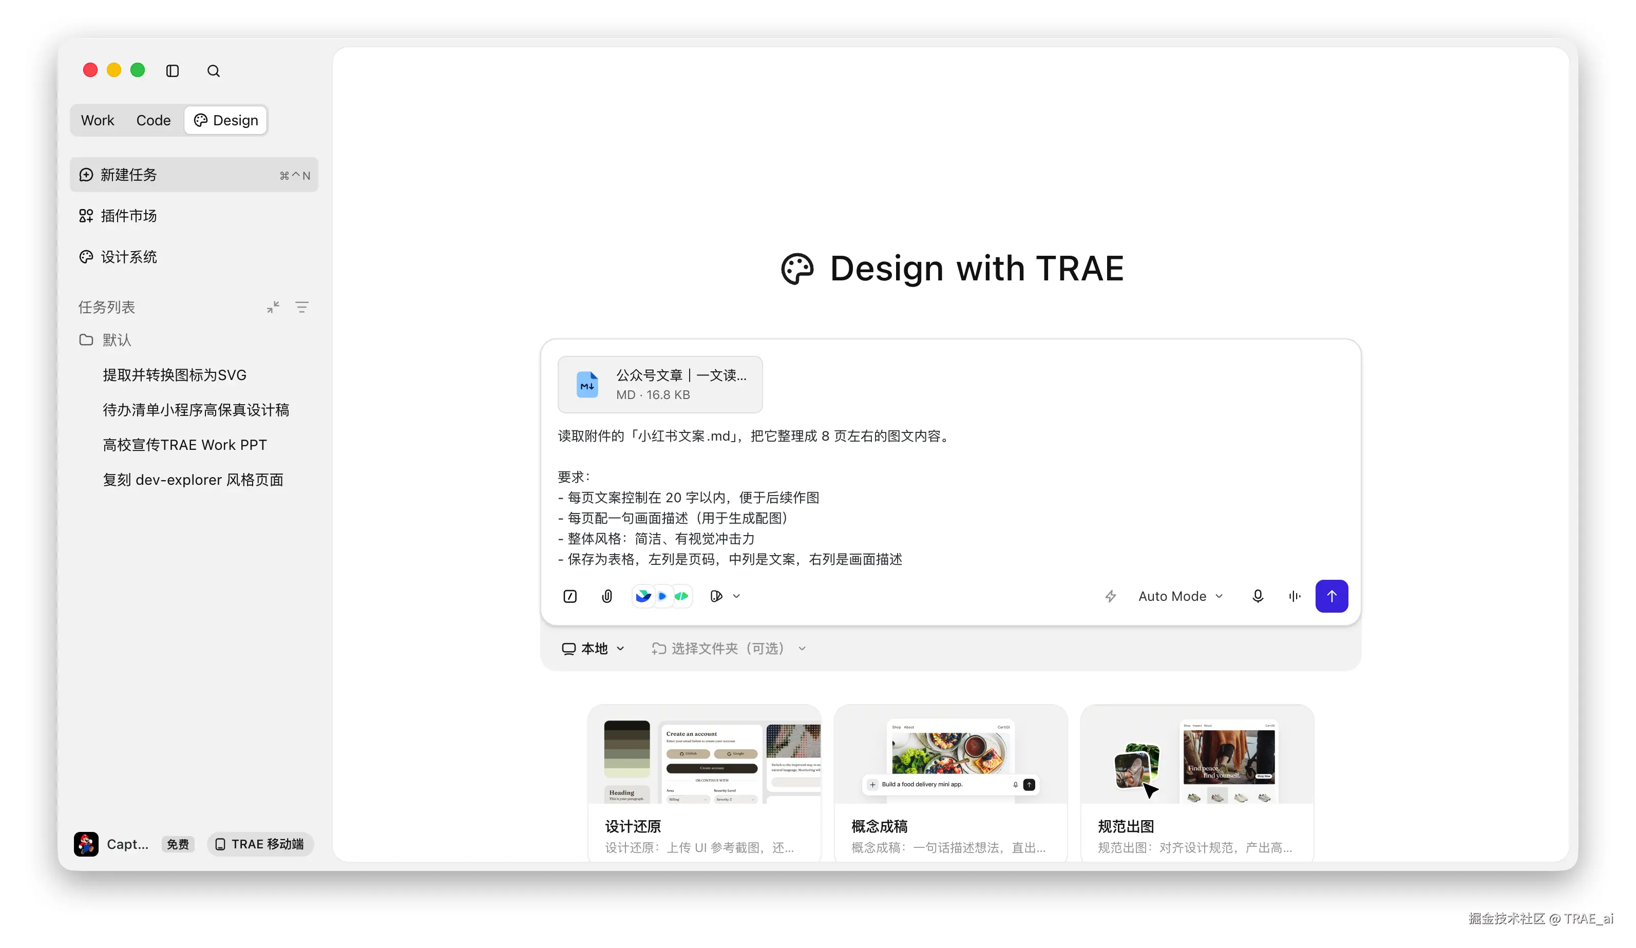1636x948 pixels.
Task: Open task 复刻 dev-explorer 风格页面
Action: pos(194,480)
